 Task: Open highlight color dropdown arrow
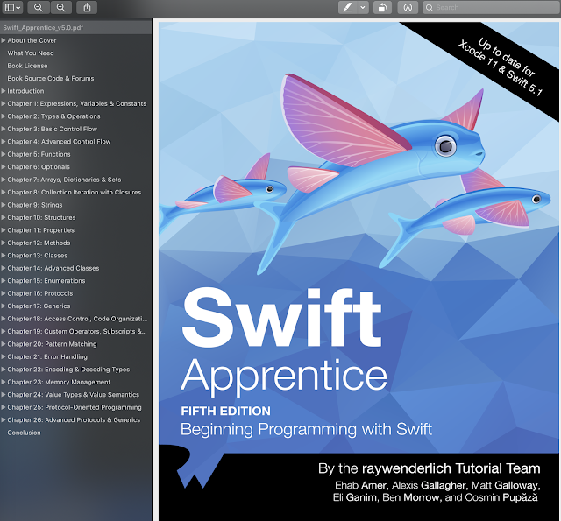(363, 8)
